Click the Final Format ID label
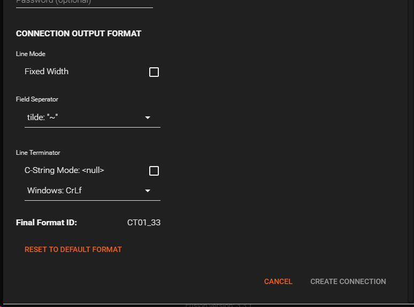 point(47,223)
